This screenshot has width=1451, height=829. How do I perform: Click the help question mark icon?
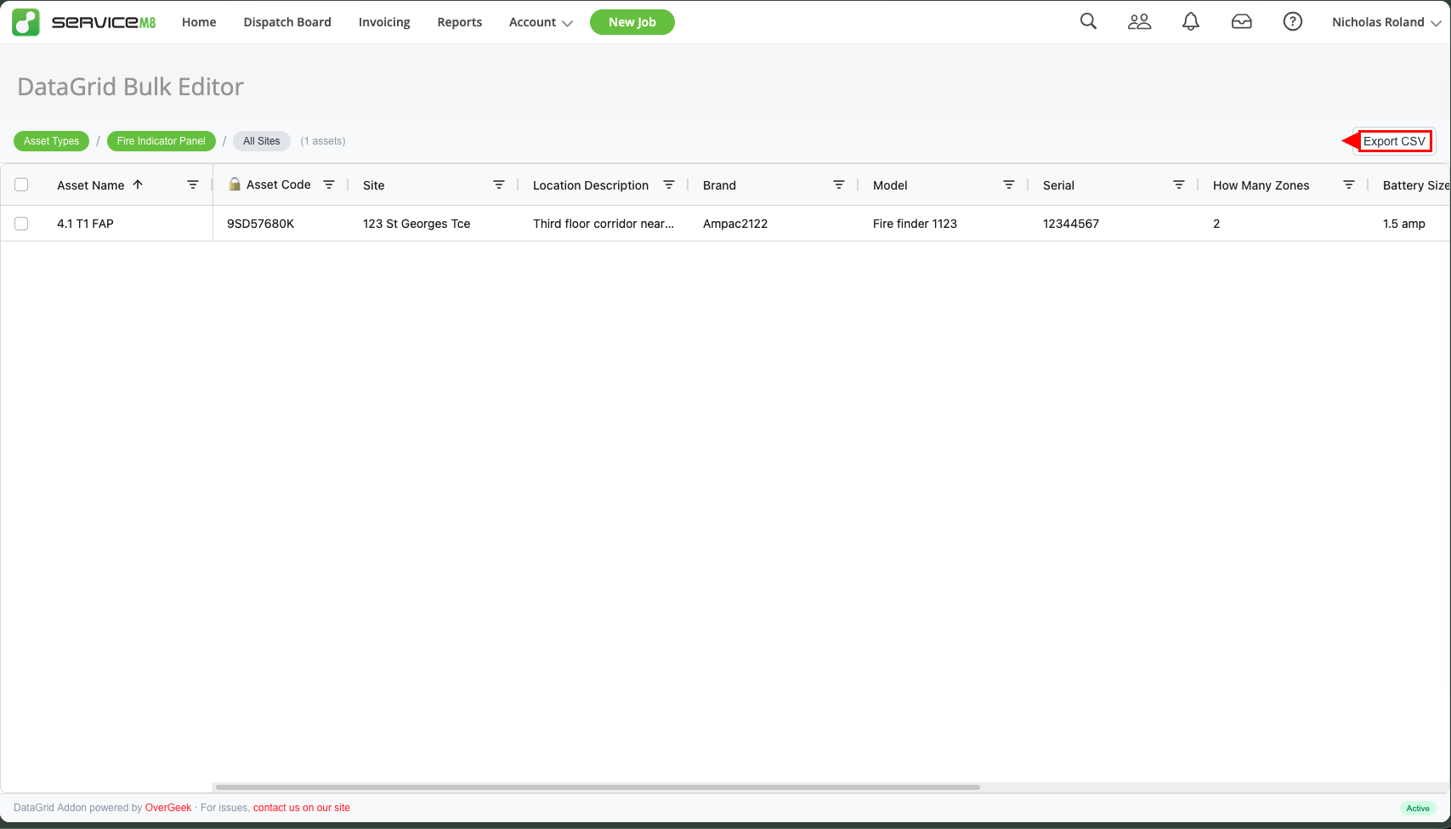point(1292,21)
